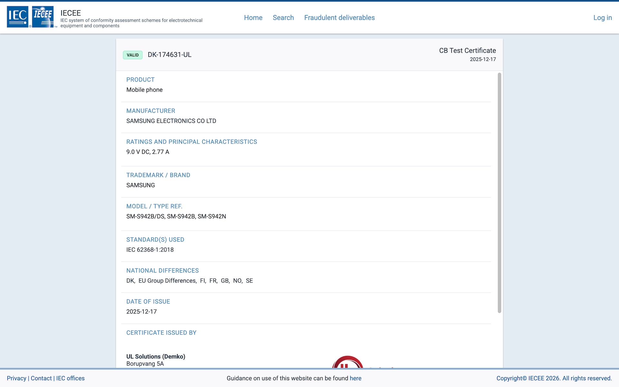This screenshot has height=387, width=619.
Task: Open the Privacy footer link
Action: tap(16, 378)
